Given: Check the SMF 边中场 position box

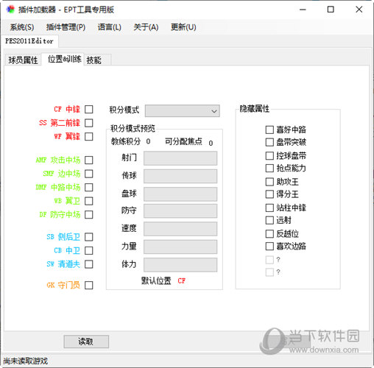Looking at the screenshot, I should point(89,174).
